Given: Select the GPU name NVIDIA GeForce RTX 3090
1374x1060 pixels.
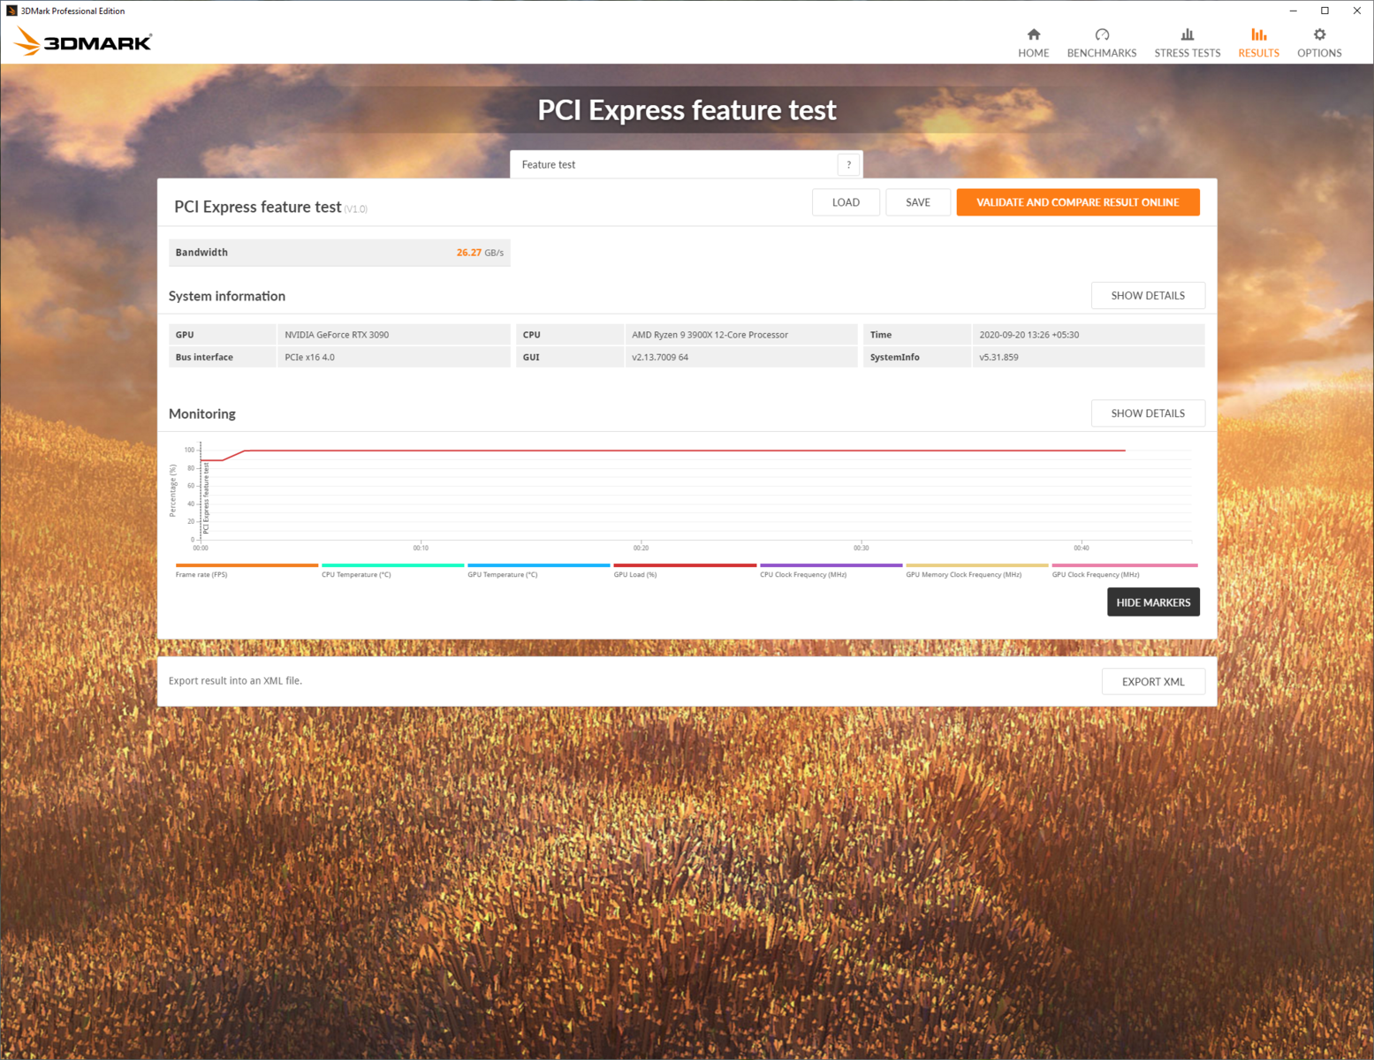Looking at the screenshot, I should [337, 335].
